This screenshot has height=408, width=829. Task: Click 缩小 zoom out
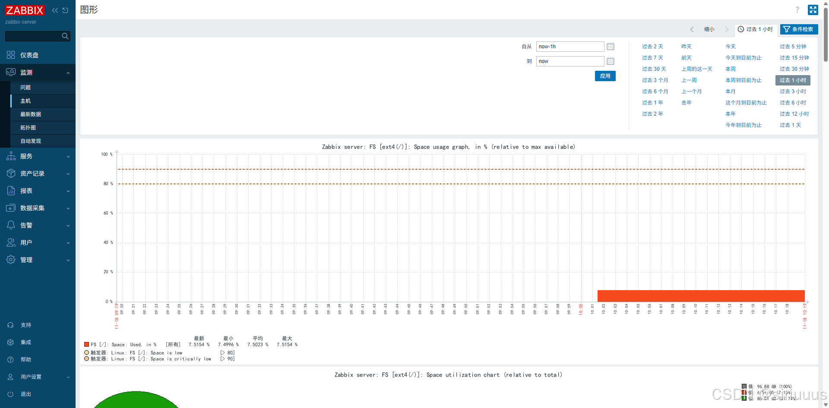709,29
